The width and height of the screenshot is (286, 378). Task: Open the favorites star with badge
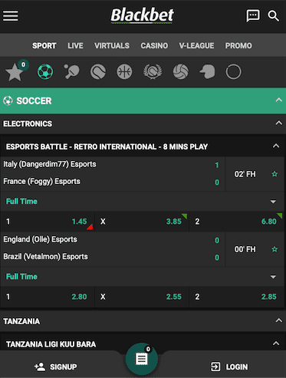[x=16, y=71]
